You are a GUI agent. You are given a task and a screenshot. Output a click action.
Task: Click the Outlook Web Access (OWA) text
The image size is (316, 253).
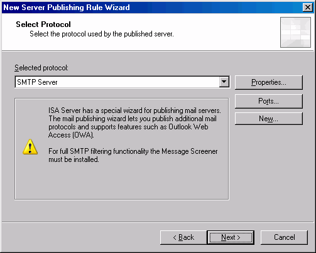128,131
